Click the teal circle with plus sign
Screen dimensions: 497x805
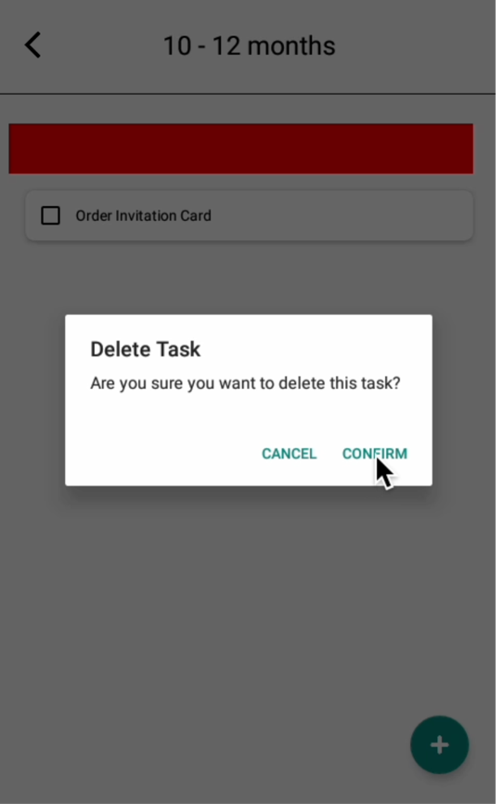439,745
